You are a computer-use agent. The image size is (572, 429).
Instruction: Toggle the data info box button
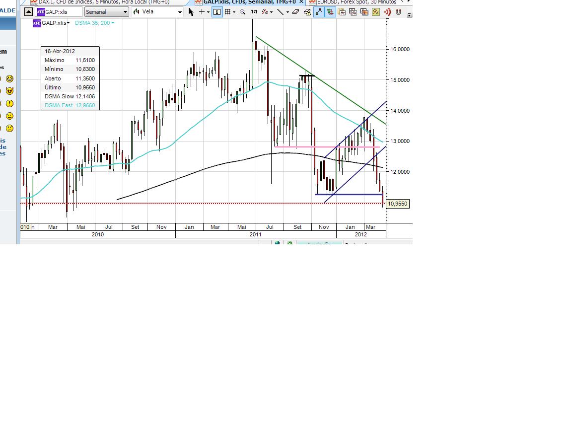pos(217,12)
